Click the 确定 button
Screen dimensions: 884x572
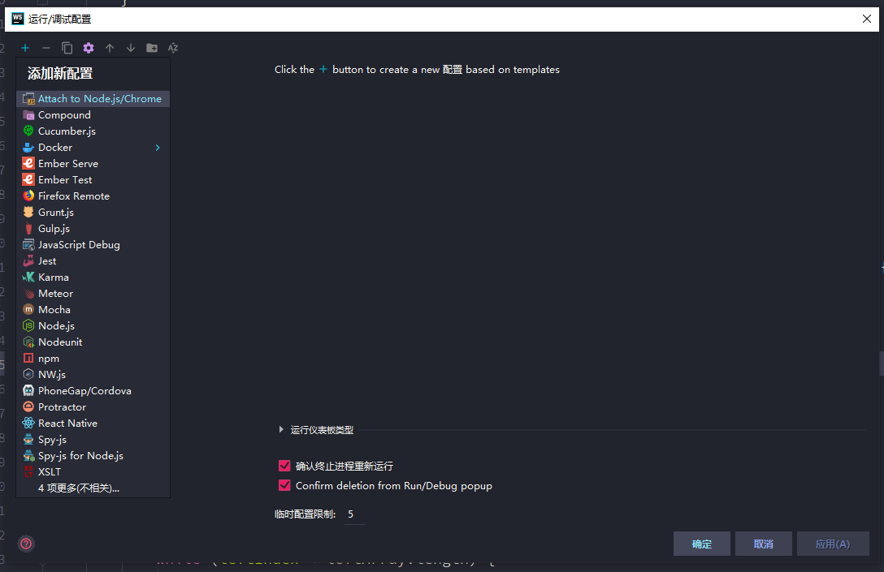click(x=702, y=544)
